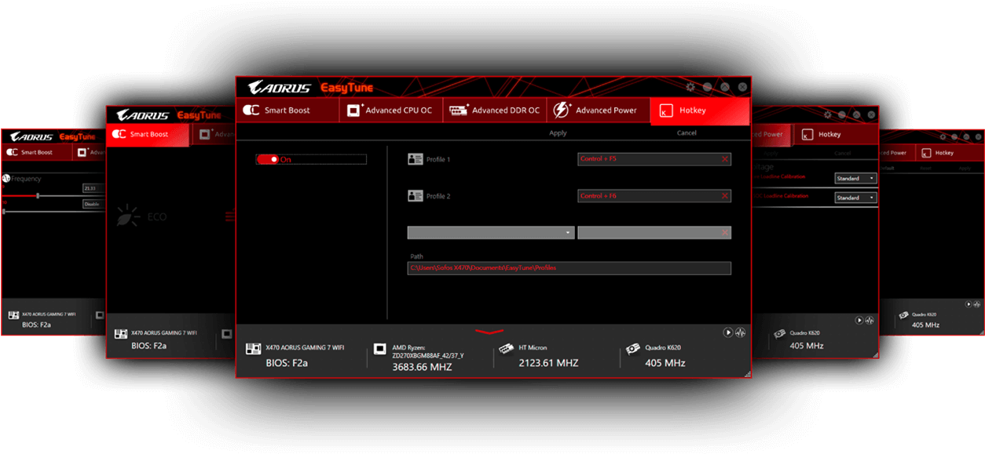Image resolution: width=985 pixels, height=454 pixels.
Task: Open the hardware monitor waveform icon
Action: pyautogui.click(x=739, y=332)
